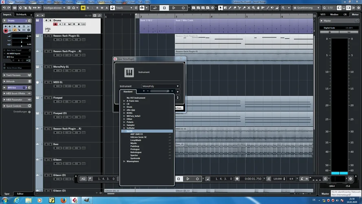Open the Instrument MonoPoly dropdown

pos(160,86)
